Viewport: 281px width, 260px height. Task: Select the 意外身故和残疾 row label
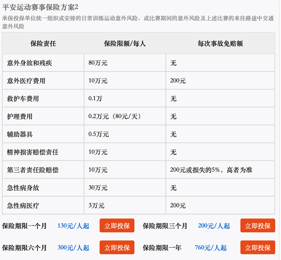click(29, 63)
